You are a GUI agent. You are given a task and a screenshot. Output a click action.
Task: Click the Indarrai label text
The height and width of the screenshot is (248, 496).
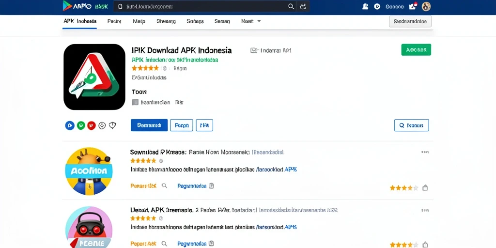(x=276, y=50)
